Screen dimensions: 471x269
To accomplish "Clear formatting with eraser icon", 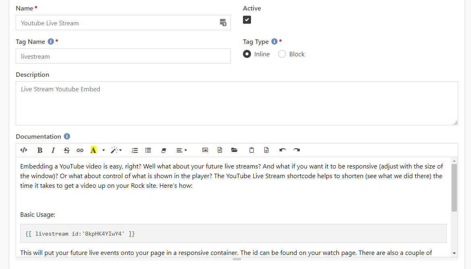I will coord(164,150).
